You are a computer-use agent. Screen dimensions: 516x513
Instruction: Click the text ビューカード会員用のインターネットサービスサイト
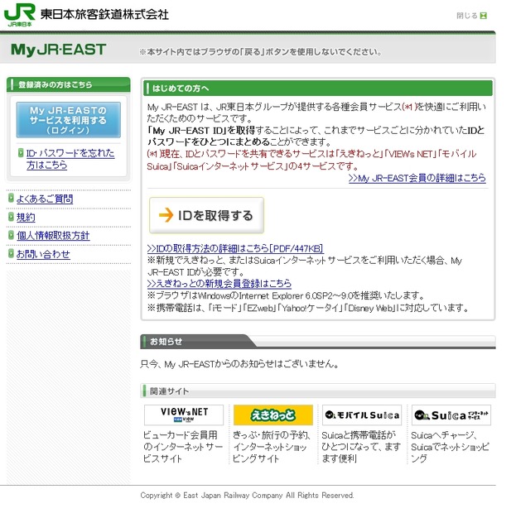183,447
